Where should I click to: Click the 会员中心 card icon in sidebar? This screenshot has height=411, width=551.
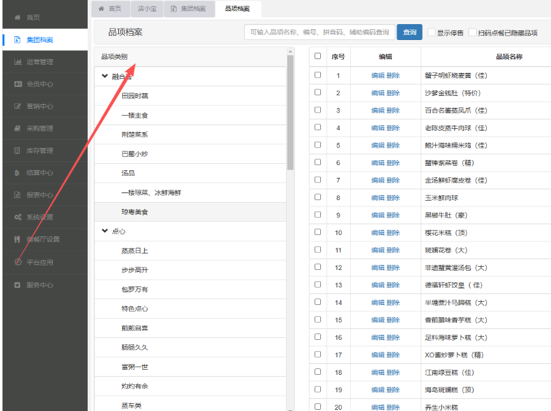pyautogui.click(x=18, y=84)
